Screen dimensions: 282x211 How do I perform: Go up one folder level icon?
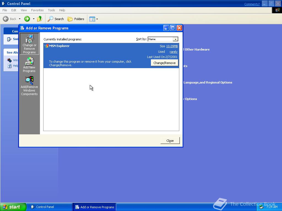(x=40, y=19)
